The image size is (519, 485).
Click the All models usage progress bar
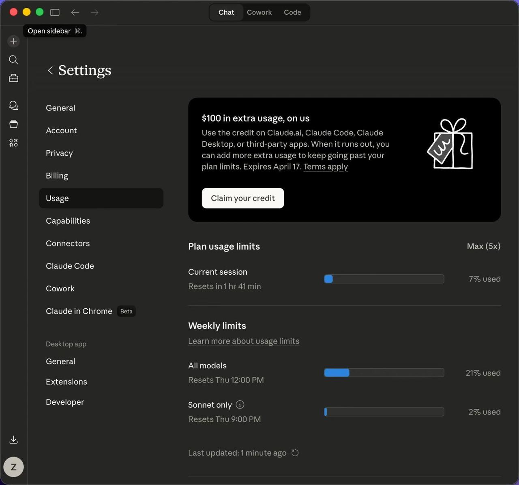384,373
